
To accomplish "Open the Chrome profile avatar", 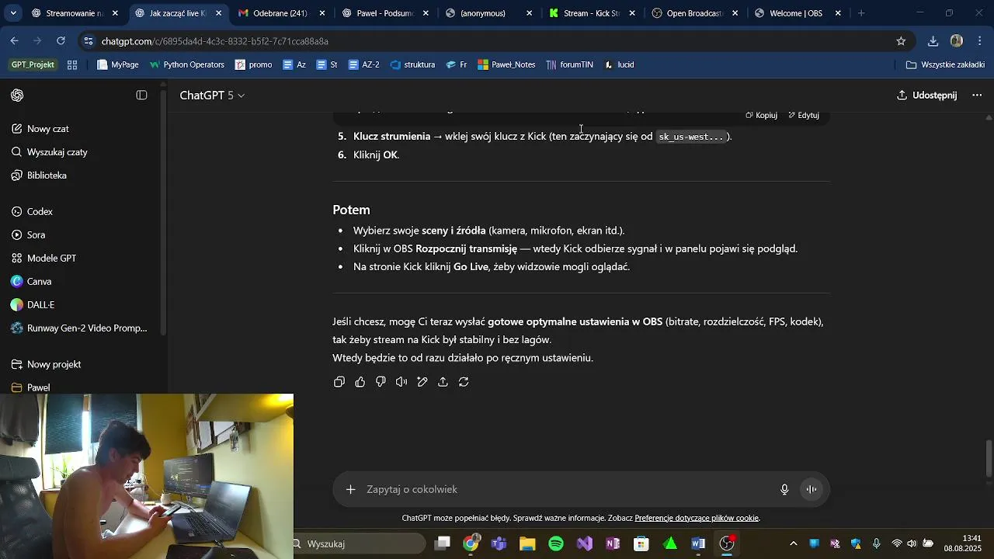I will (957, 41).
